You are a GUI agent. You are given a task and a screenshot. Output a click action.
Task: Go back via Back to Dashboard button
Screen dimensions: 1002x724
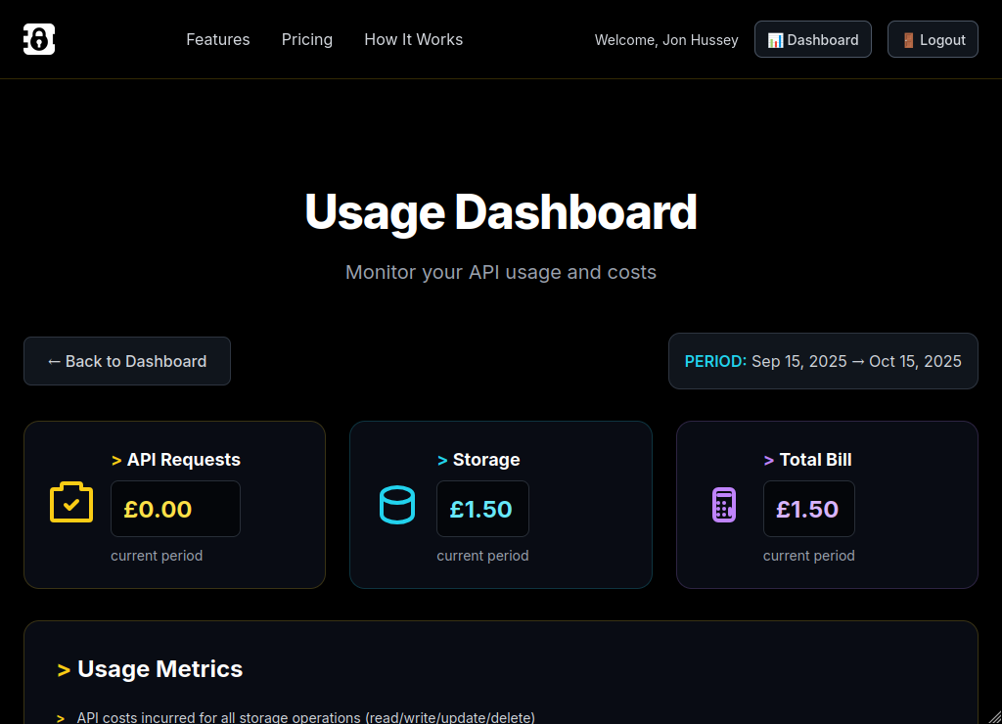coord(127,361)
